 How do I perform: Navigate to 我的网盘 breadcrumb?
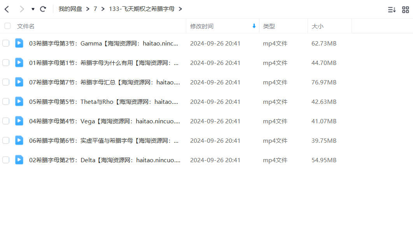[70, 9]
